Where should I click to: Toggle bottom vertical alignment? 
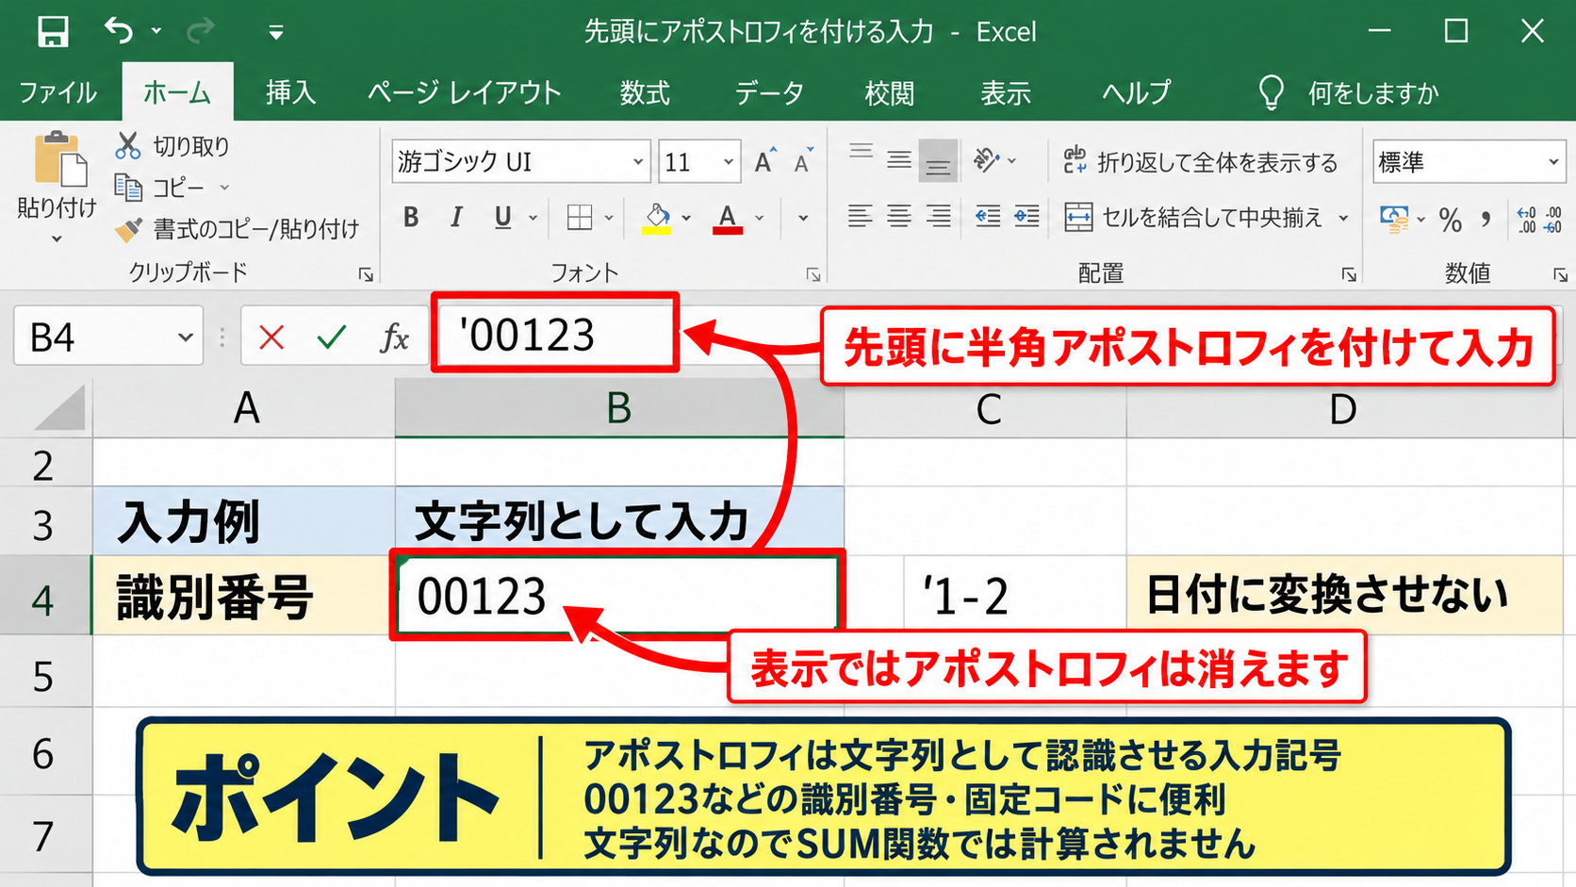pyautogui.click(x=938, y=161)
